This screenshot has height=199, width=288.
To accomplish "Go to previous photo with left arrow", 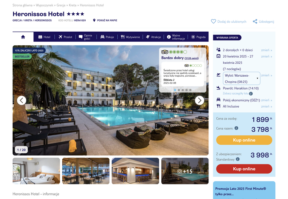I will pos(22,100).
